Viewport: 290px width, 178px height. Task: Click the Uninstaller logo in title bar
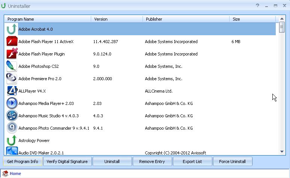[x=3, y=6]
